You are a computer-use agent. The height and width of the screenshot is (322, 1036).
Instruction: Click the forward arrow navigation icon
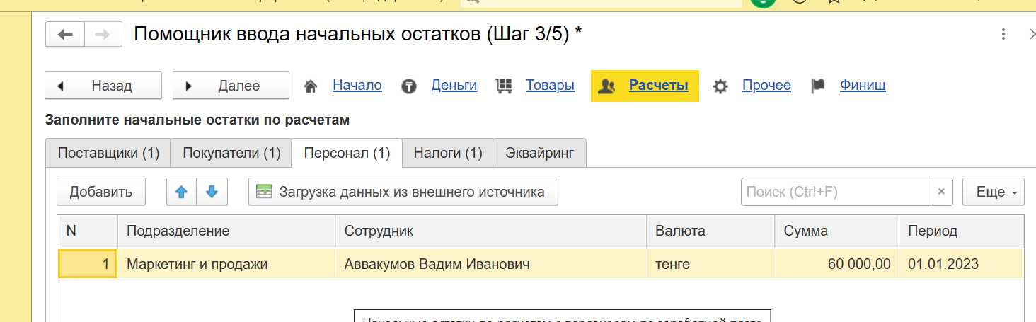pyautogui.click(x=102, y=35)
